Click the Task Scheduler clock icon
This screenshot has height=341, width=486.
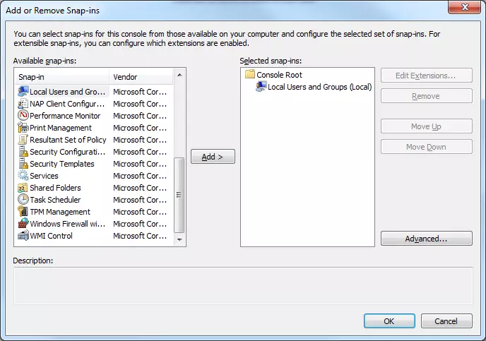(x=23, y=200)
